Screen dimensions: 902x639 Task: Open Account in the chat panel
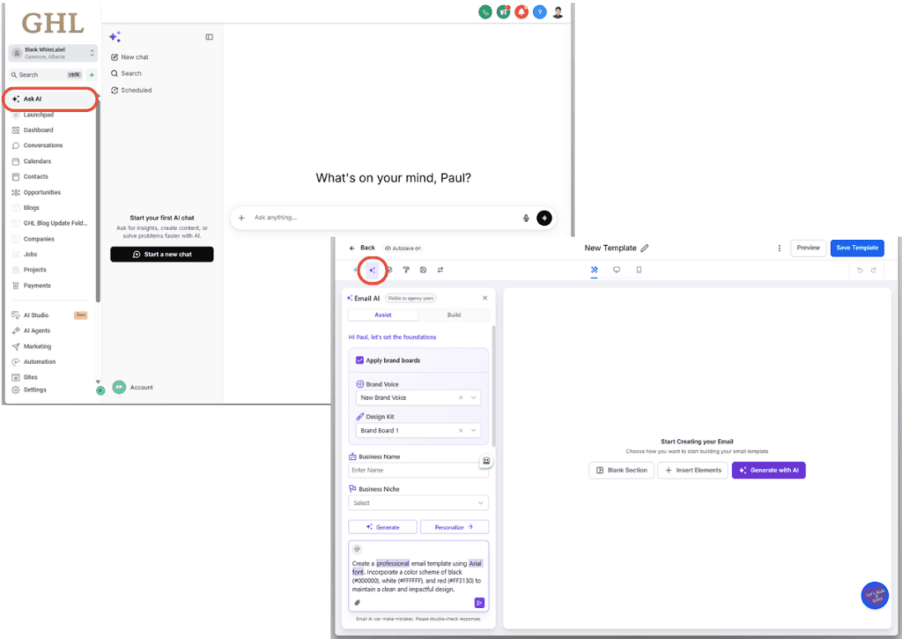tap(133, 388)
